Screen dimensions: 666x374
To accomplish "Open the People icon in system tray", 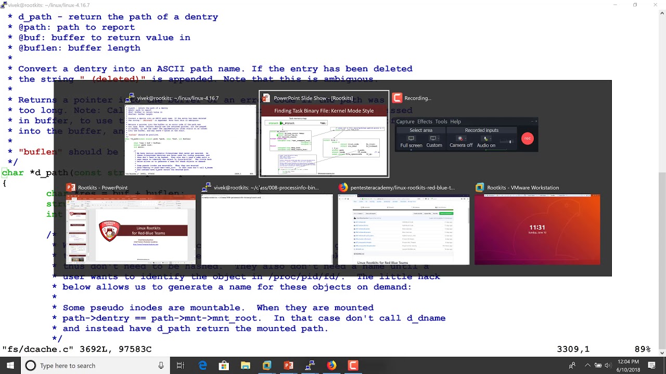I will pos(572,366).
